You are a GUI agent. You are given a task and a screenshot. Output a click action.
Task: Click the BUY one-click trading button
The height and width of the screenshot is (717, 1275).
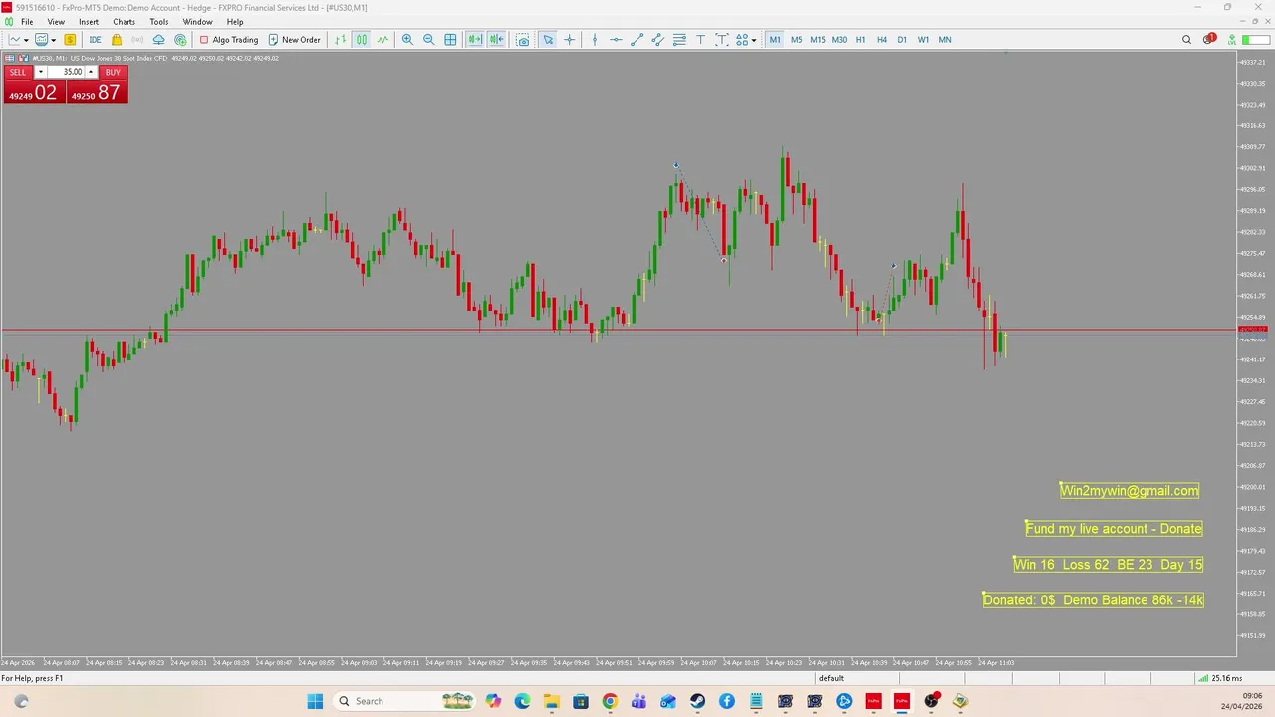point(113,72)
